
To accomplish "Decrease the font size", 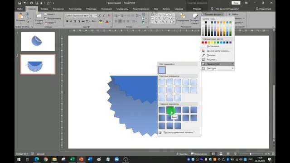I will click(104, 16).
